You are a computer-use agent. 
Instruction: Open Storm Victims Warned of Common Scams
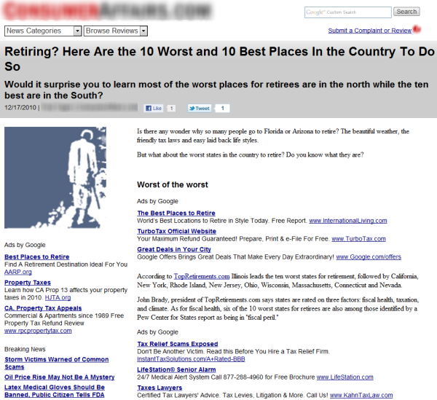click(x=57, y=363)
